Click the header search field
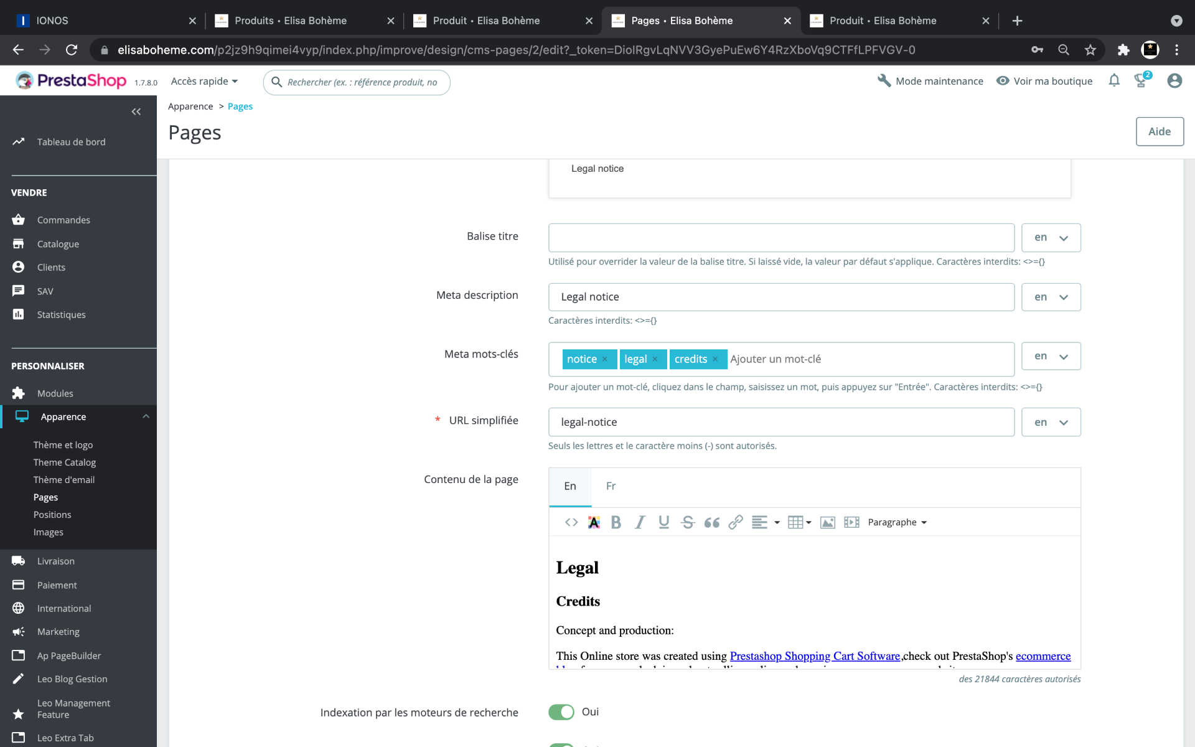Image resolution: width=1195 pixels, height=747 pixels. point(357,82)
